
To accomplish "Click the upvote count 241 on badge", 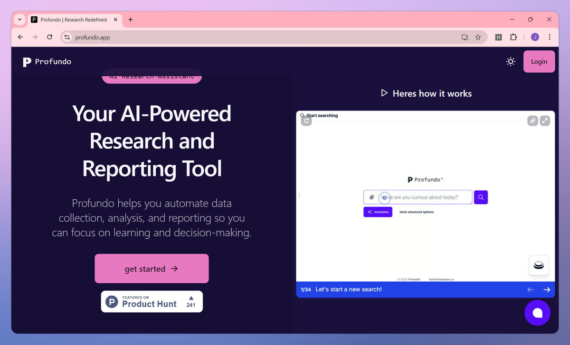I will [191, 305].
